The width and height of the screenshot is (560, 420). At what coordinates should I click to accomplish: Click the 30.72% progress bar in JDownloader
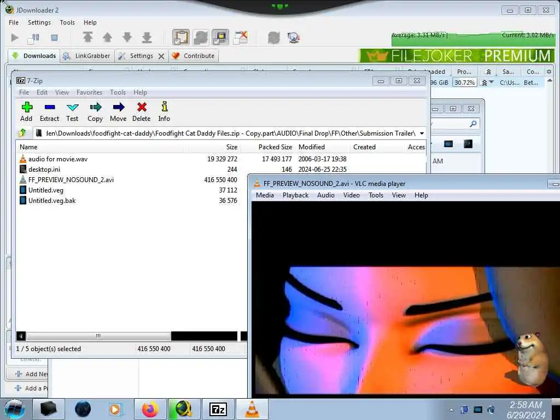coord(465,83)
